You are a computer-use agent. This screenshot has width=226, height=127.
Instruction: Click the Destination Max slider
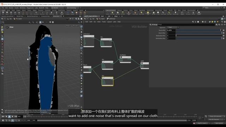click(x=199, y=38)
